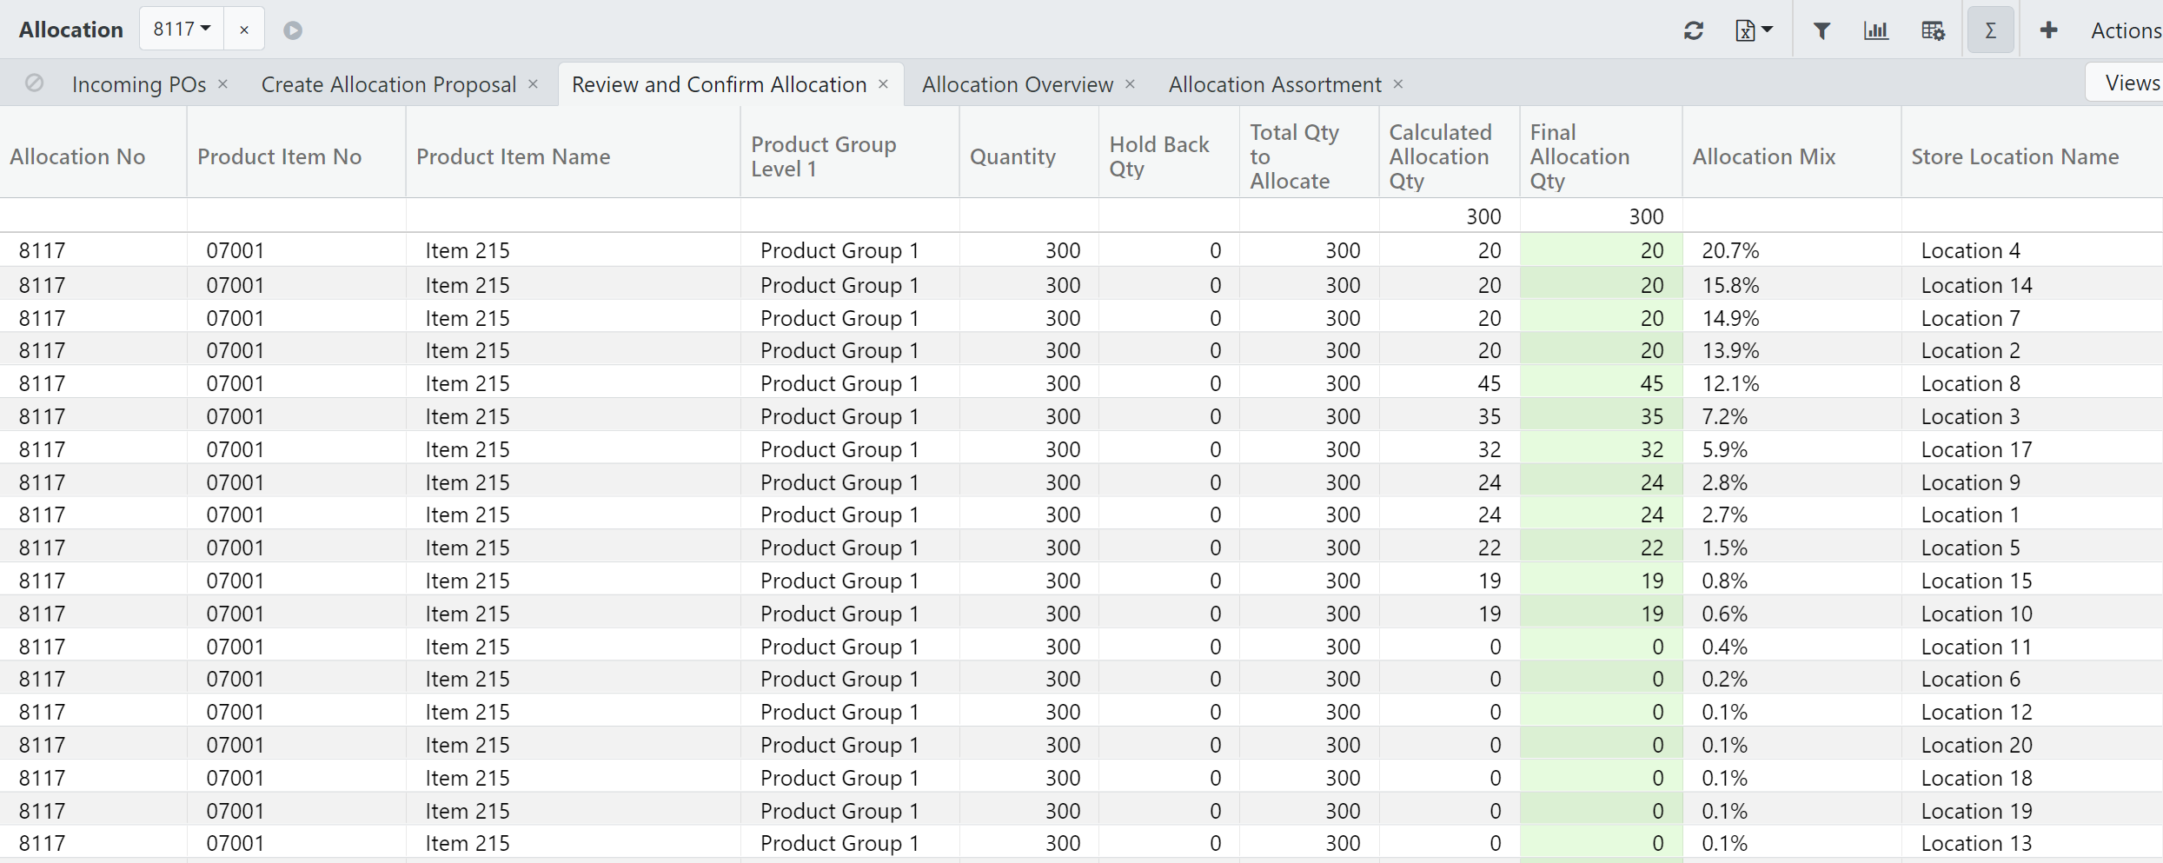The image size is (2163, 863).
Task: Open the filter funnel icon
Action: (1821, 30)
